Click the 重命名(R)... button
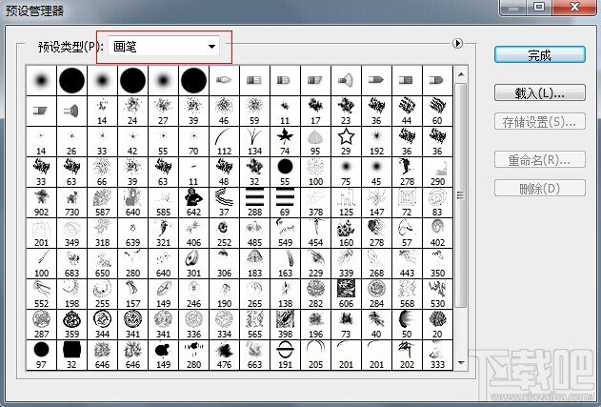The image size is (601, 407). [540, 159]
